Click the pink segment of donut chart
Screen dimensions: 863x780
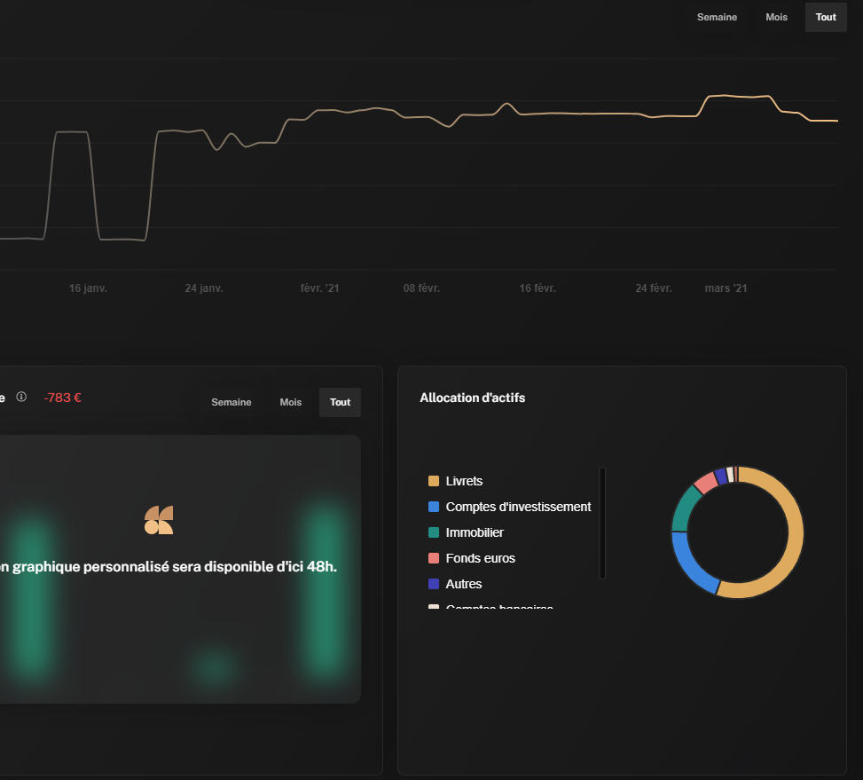[x=705, y=482]
